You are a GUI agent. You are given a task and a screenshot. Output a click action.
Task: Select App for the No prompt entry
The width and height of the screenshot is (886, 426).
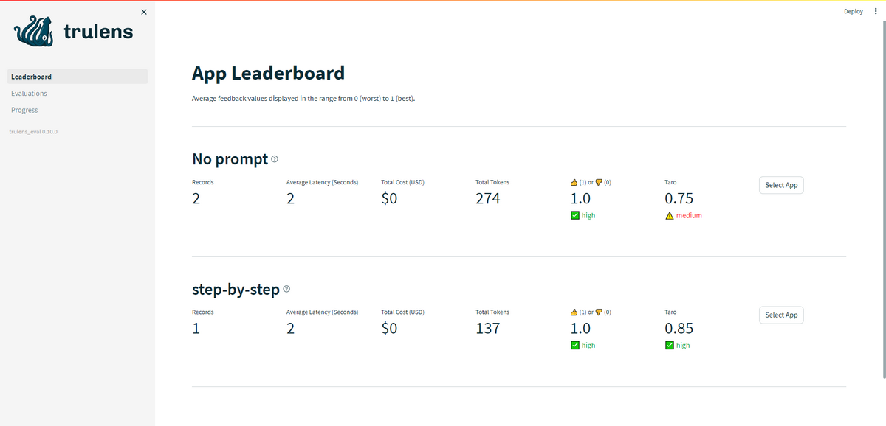781,185
